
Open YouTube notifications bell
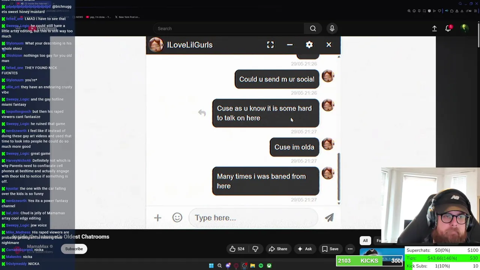pos(448,28)
